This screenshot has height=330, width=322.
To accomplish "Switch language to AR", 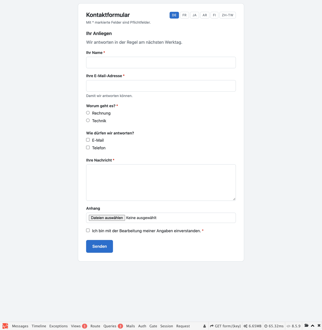I will [205, 15].
